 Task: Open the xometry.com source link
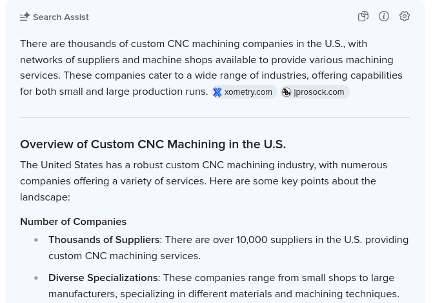[x=248, y=92]
